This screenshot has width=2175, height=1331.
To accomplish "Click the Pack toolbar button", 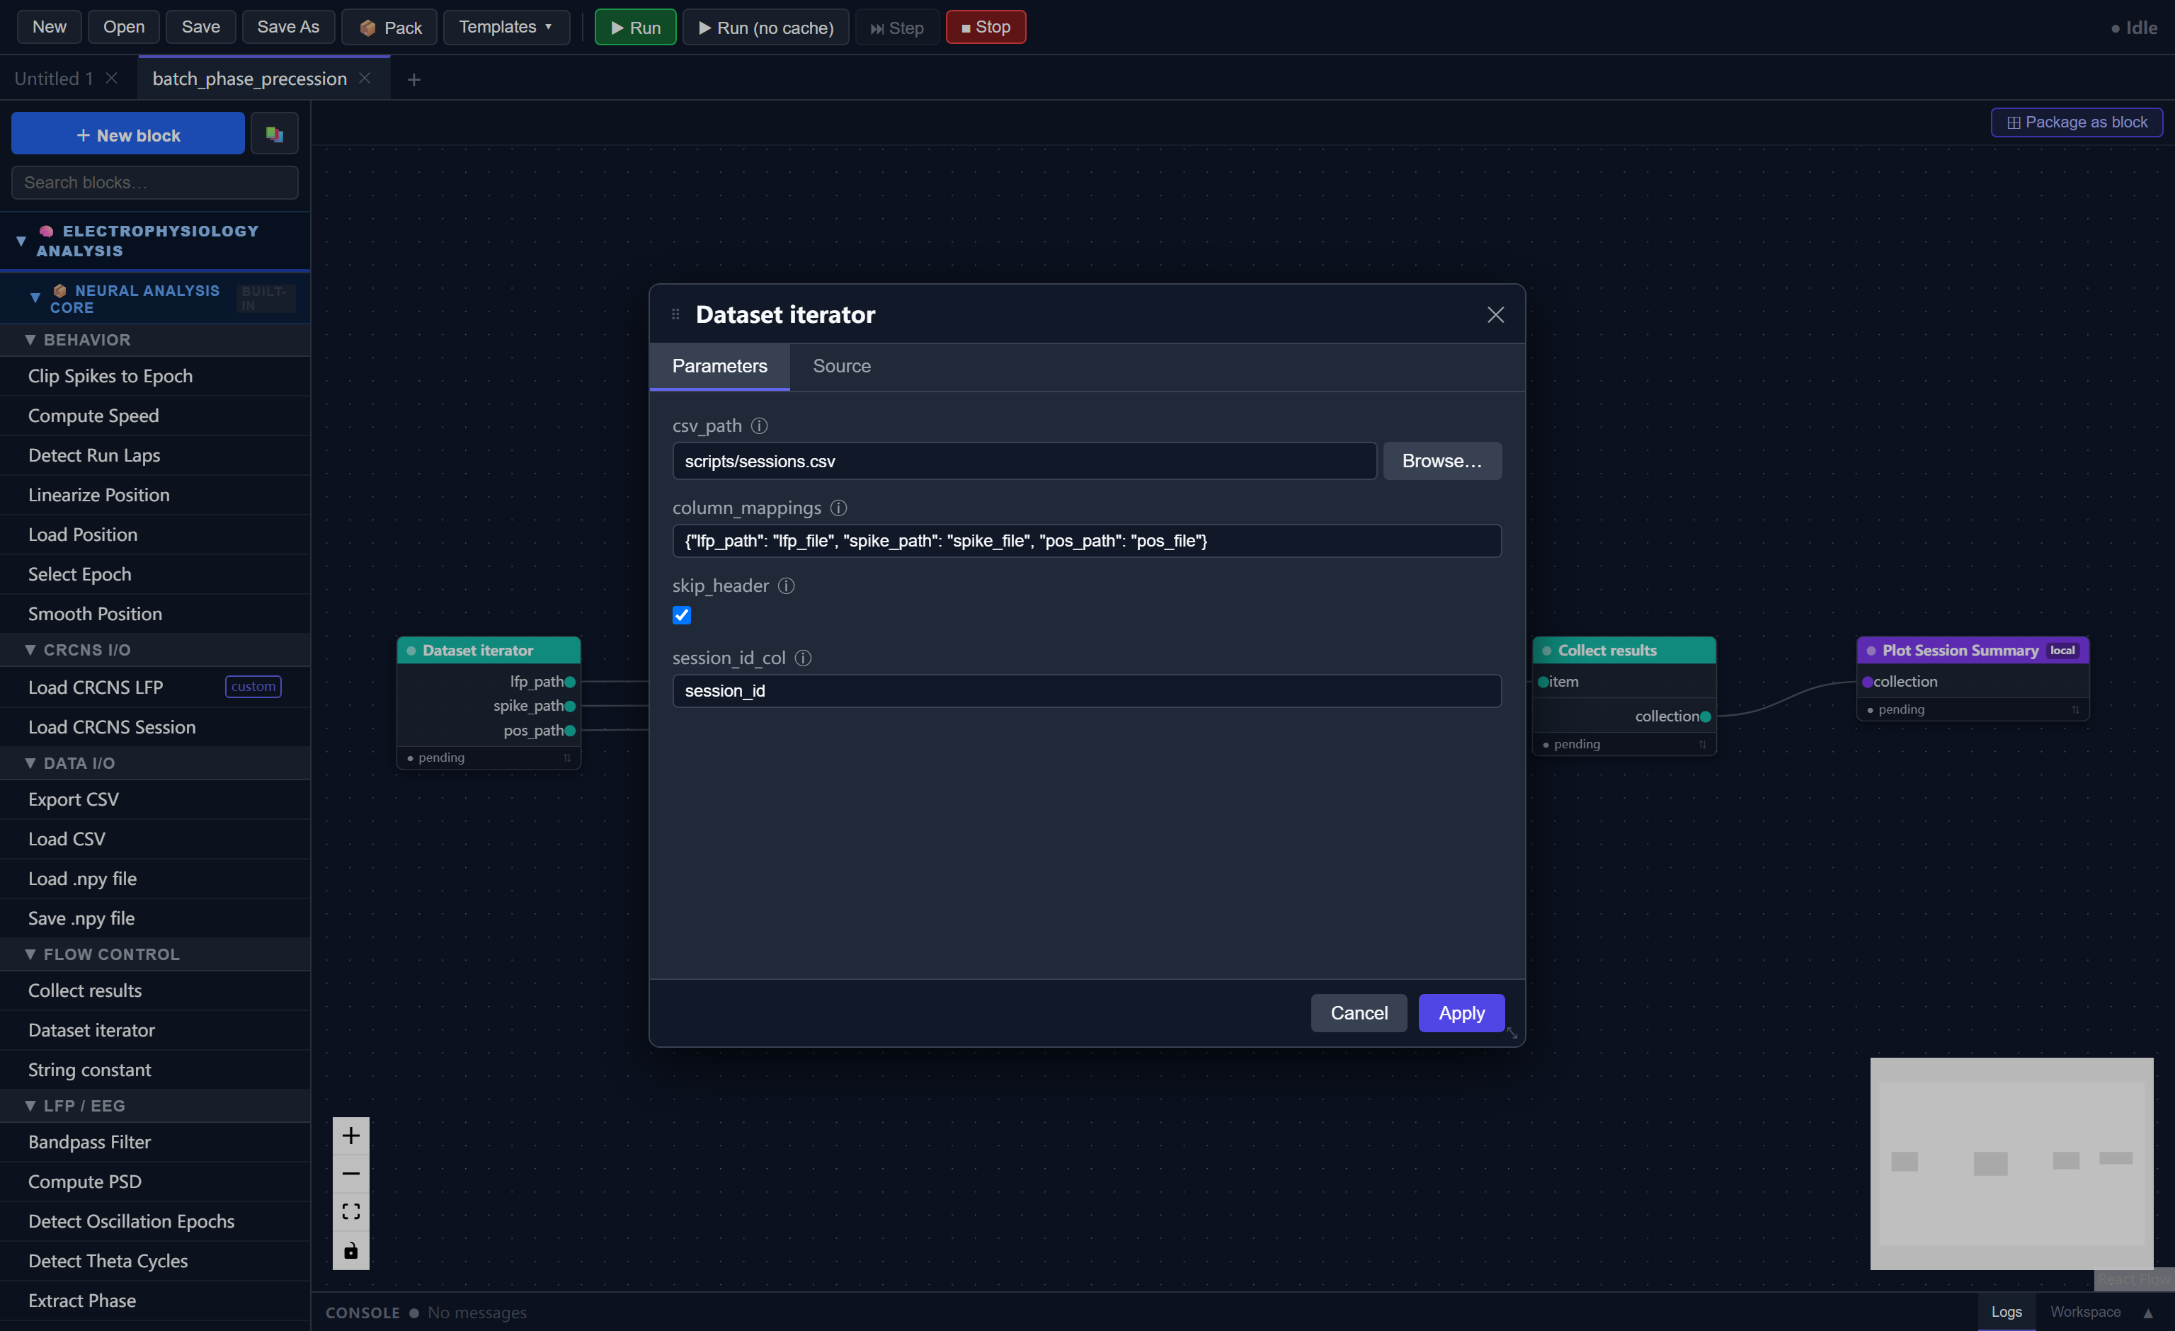I will (389, 28).
